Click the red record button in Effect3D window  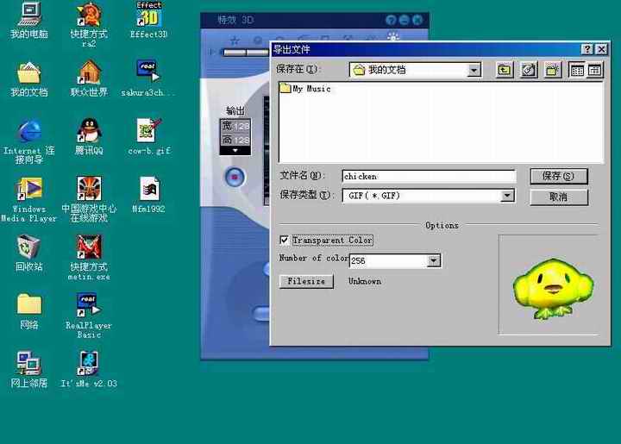tap(235, 177)
